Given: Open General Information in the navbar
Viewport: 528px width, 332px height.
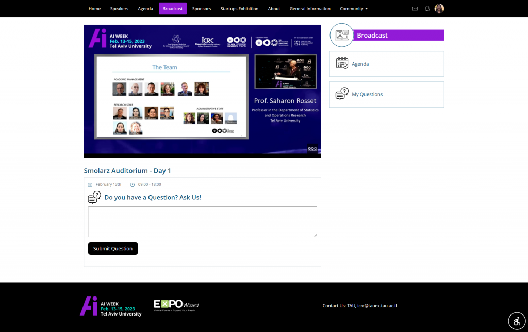Looking at the screenshot, I should 310,9.
